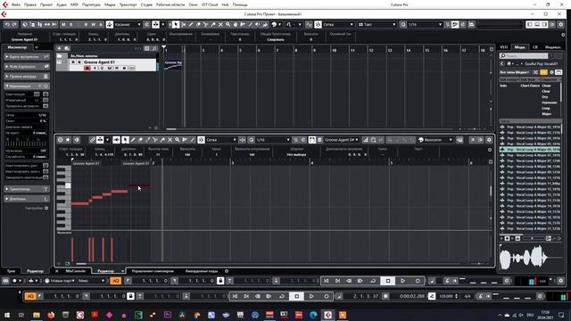
Task: Click the Record button in the bottom transport panel
Action: [x=327, y=296]
